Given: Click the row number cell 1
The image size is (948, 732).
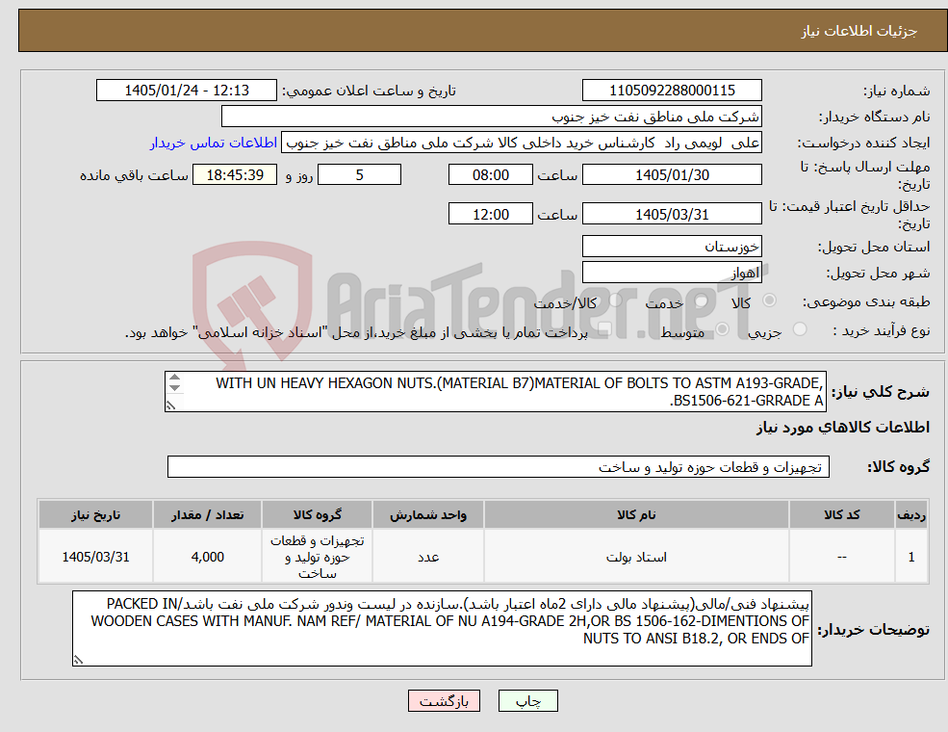Looking at the screenshot, I should coord(911,557).
